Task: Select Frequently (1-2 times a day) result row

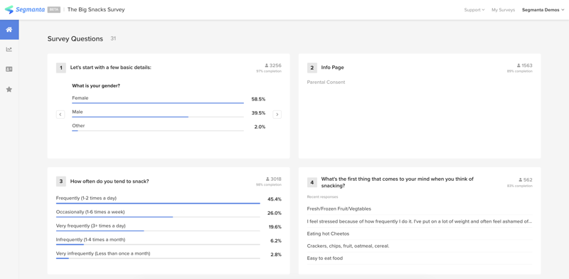Action: click(x=169, y=199)
